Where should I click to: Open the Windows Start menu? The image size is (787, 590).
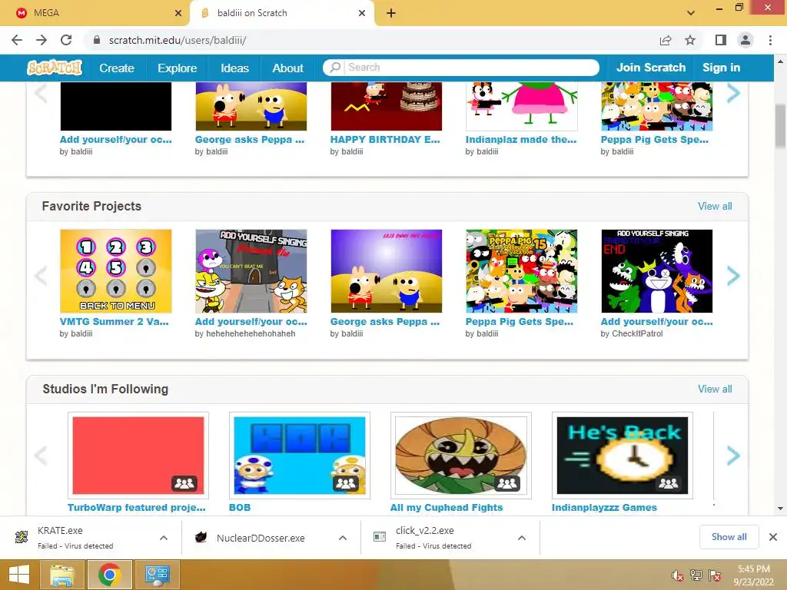(19, 575)
